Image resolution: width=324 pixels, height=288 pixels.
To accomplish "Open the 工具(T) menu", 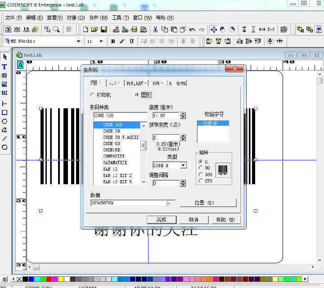I will (121, 18).
